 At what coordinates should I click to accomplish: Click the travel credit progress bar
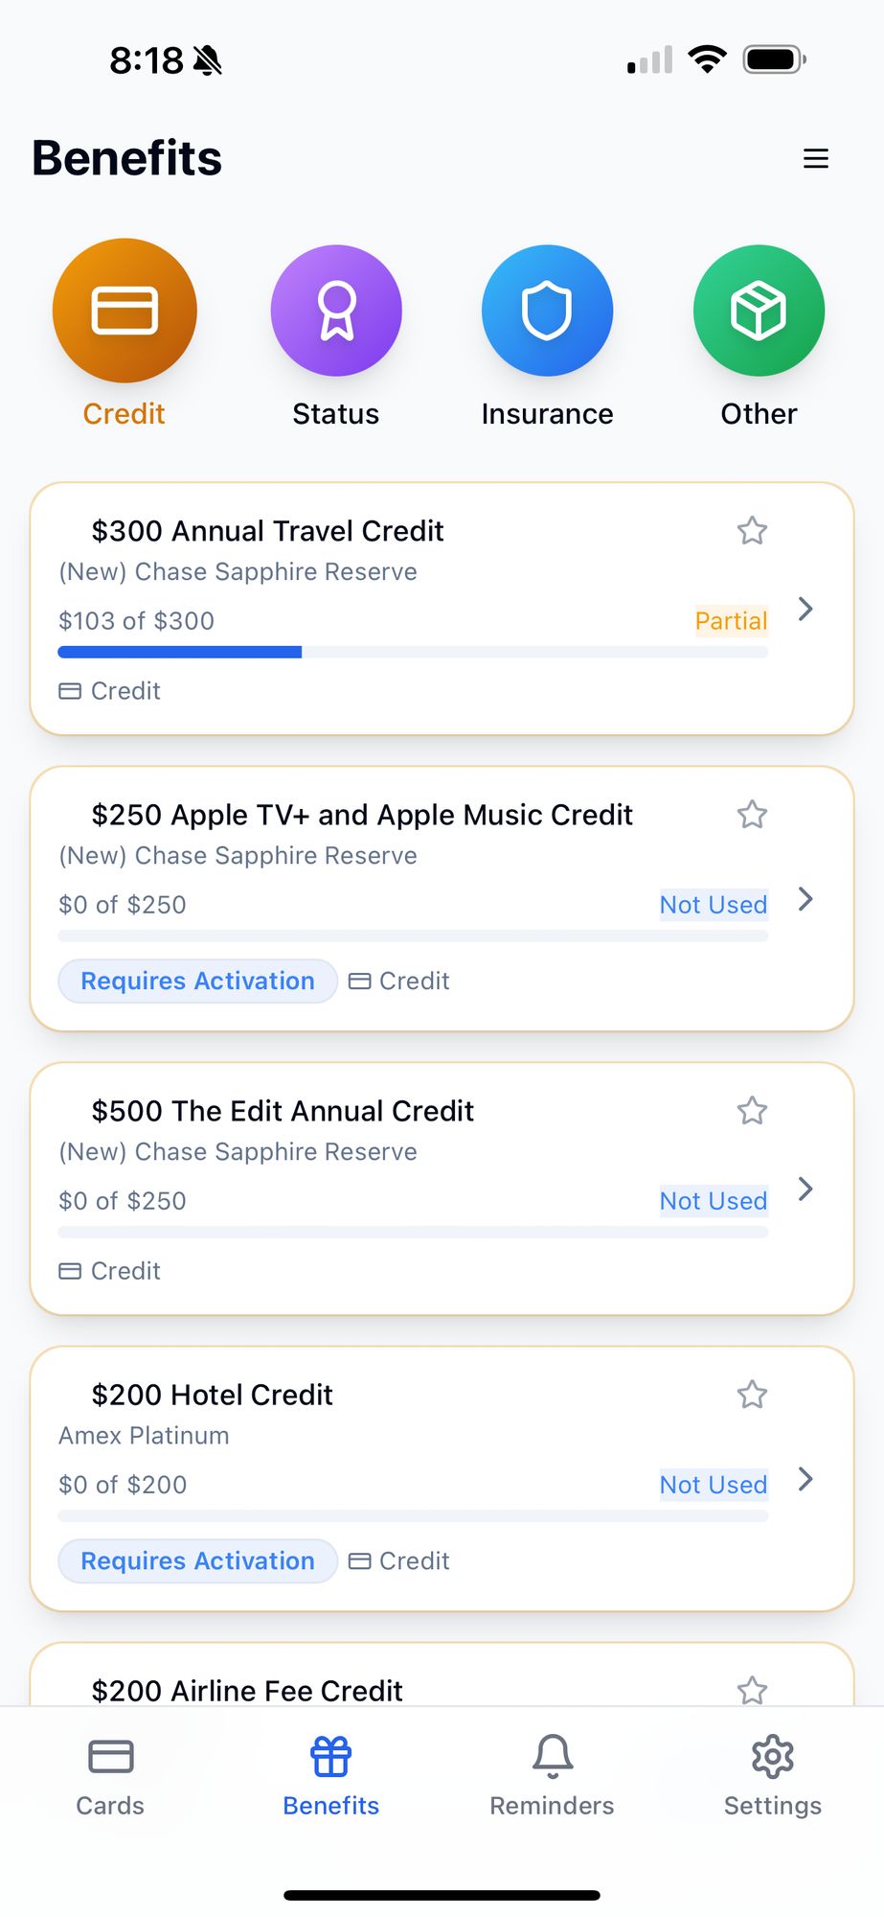(413, 652)
